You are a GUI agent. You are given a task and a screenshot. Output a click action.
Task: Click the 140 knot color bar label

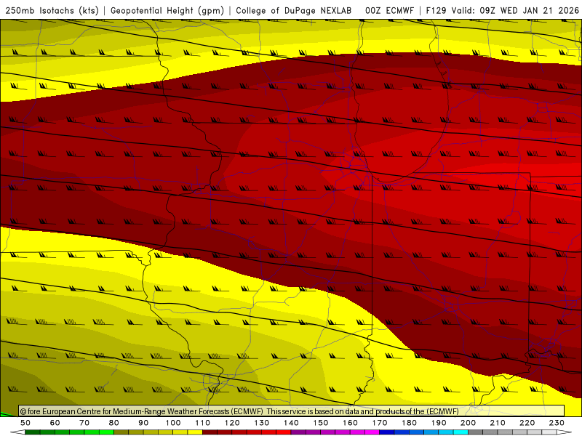(291, 423)
